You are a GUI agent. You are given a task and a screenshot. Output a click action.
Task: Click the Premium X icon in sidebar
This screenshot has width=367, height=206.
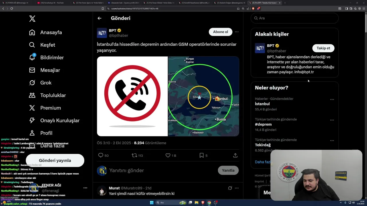coord(32,108)
